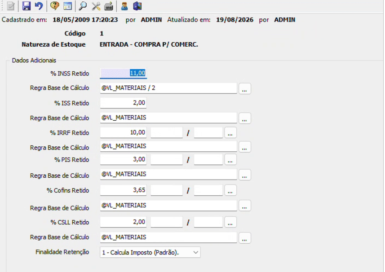This screenshot has width=385, height=272.
Task: Click the % INSS Retido label
Action: click(x=70, y=73)
